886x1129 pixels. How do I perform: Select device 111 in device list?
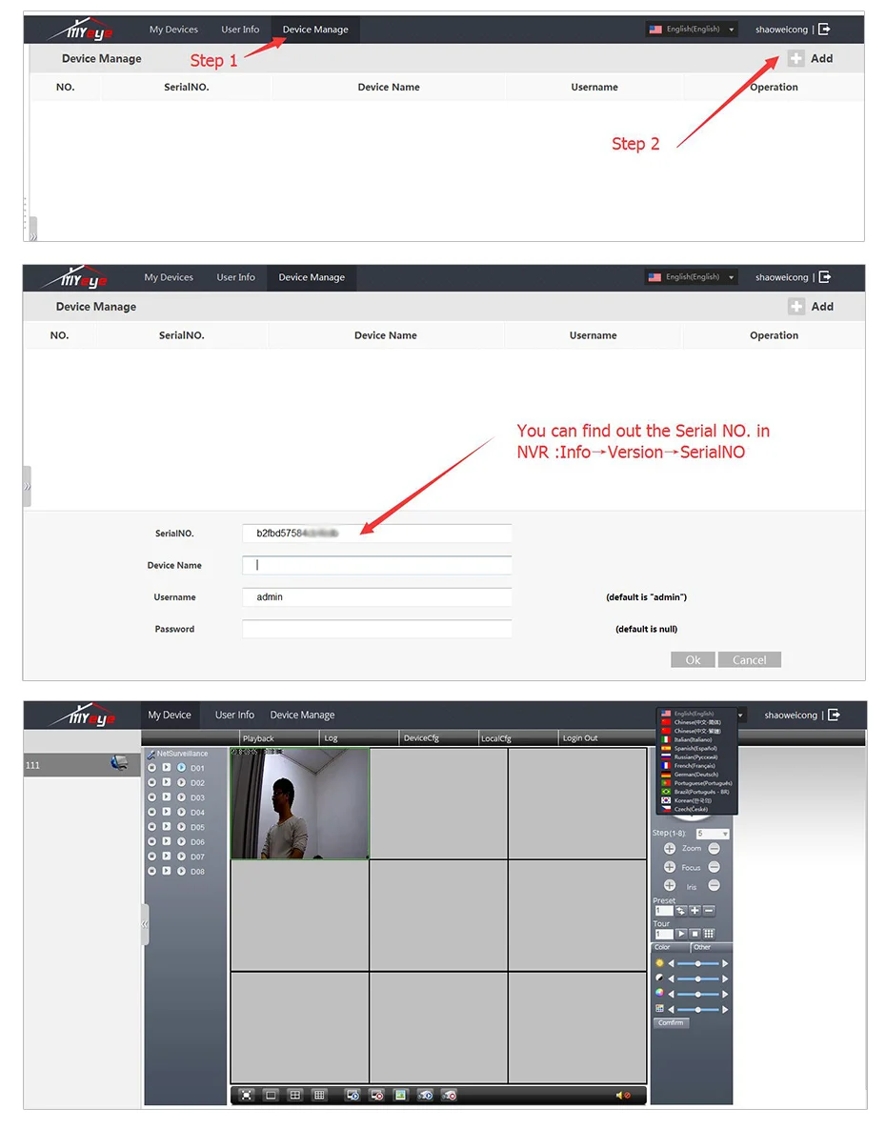(x=82, y=765)
